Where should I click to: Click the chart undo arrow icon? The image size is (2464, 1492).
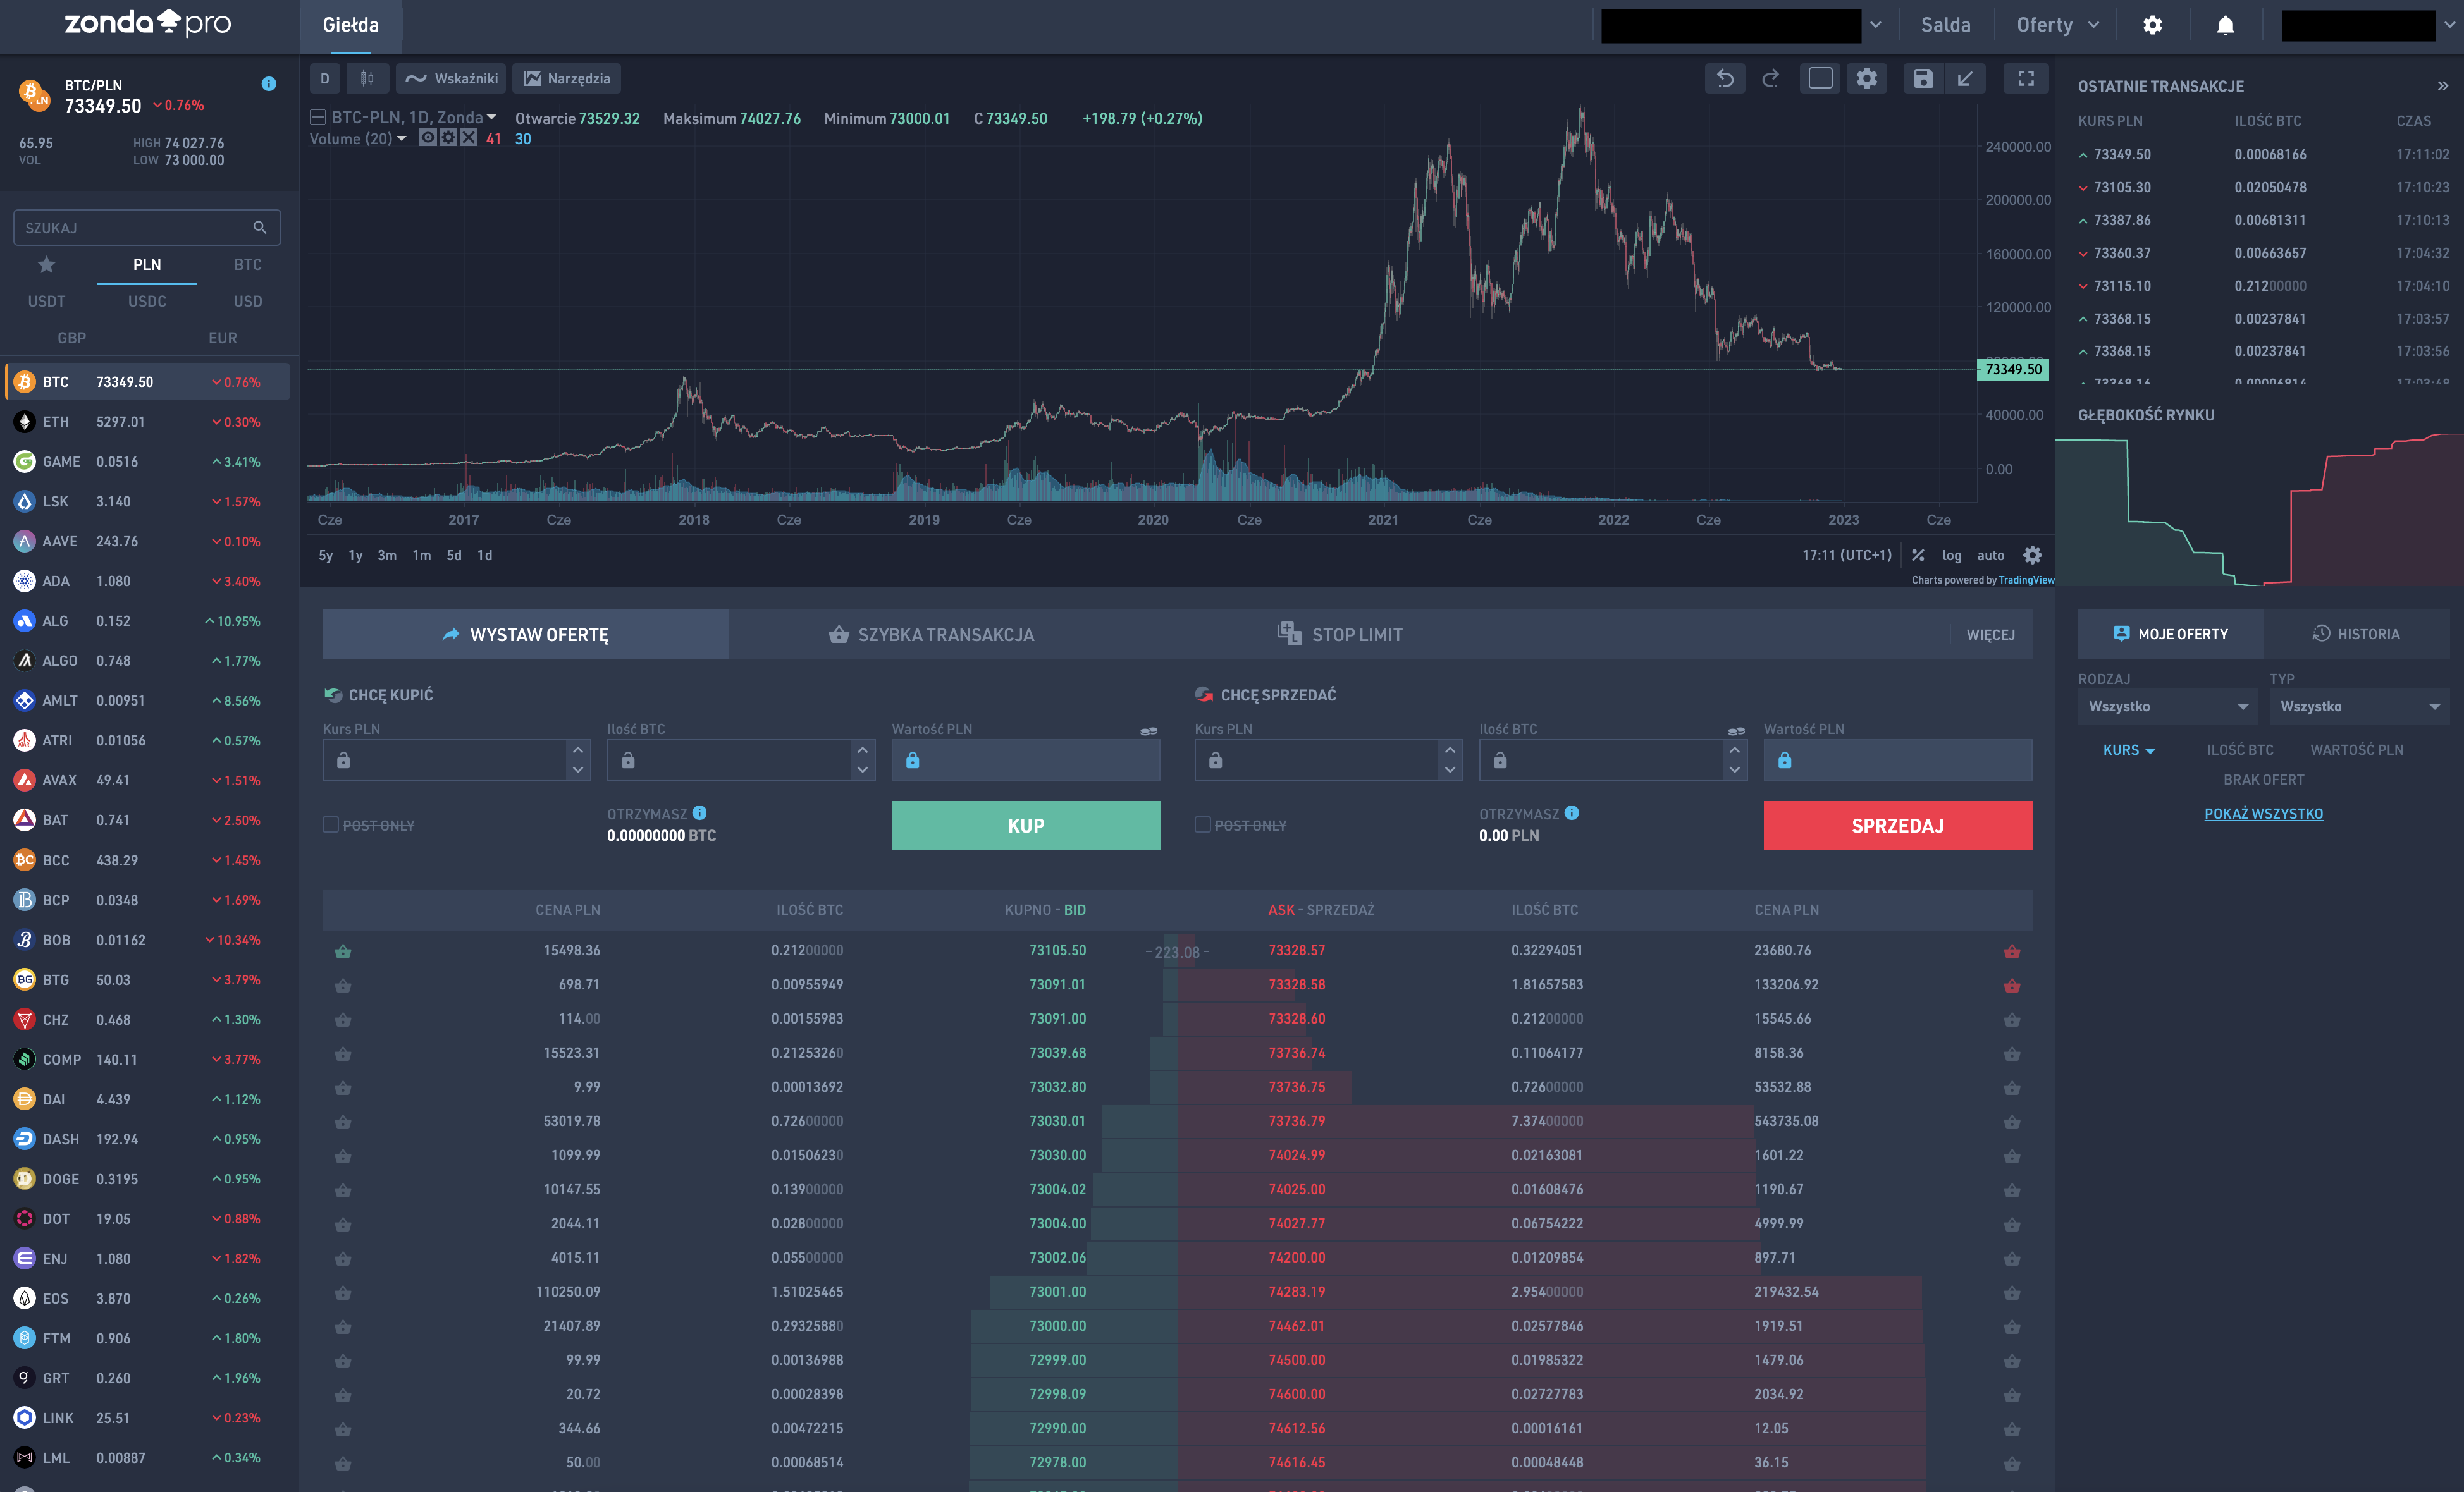[x=1725, y=79]
